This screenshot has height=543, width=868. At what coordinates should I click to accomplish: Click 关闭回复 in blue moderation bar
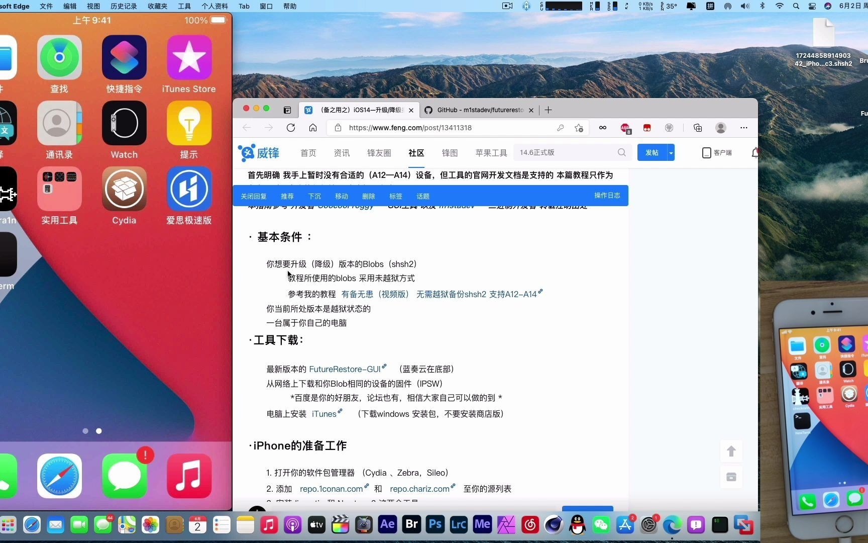point(254,196)
